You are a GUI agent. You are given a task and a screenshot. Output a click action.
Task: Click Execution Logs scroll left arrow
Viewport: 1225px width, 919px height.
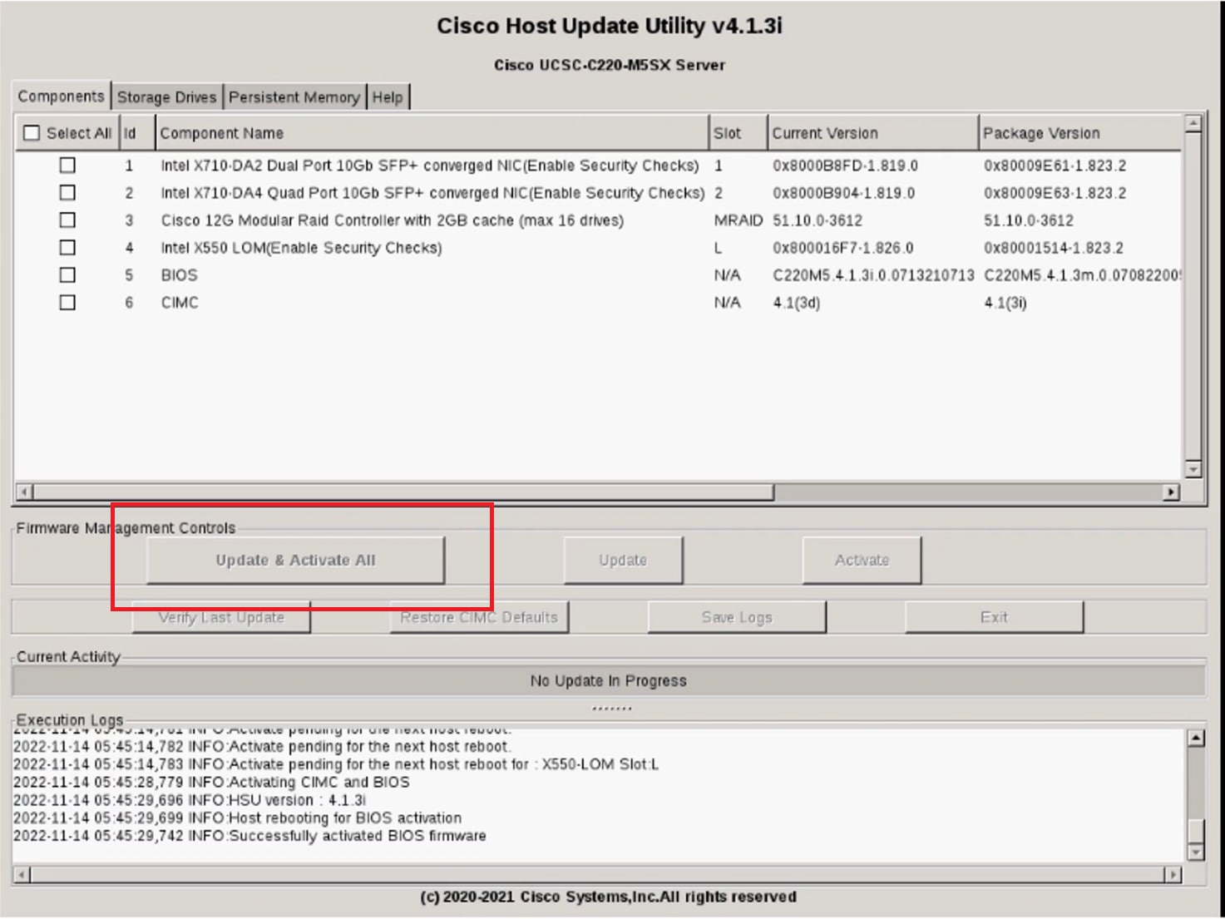click(x=22, y=874)
